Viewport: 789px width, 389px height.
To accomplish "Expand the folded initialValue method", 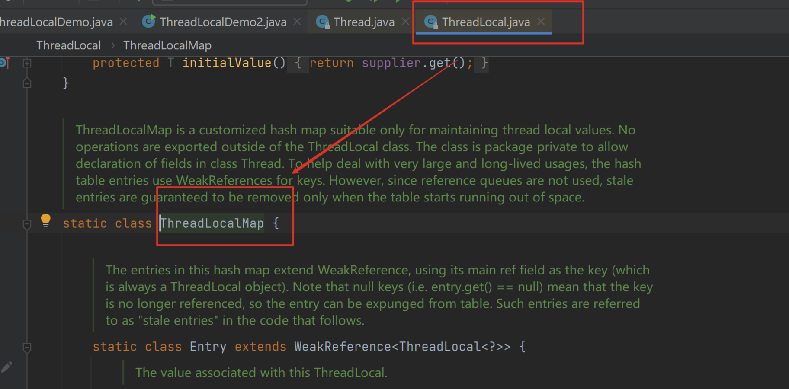I will tap(27, 63).
